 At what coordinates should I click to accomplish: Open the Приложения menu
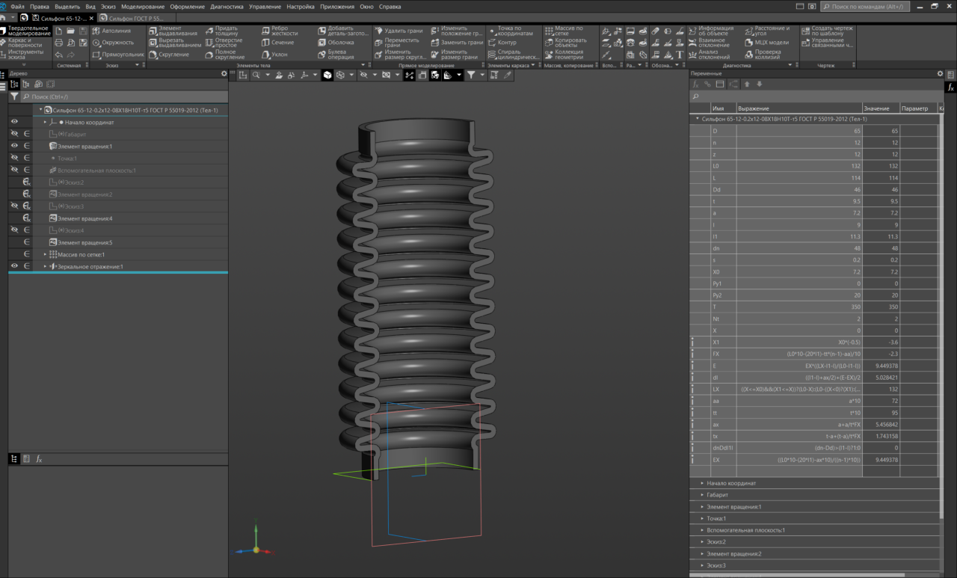click(x=337, y=6)
